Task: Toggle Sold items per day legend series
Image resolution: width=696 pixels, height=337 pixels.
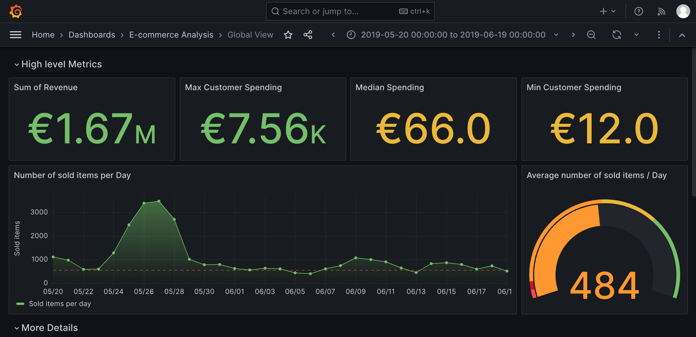Action: click(60, 304)
